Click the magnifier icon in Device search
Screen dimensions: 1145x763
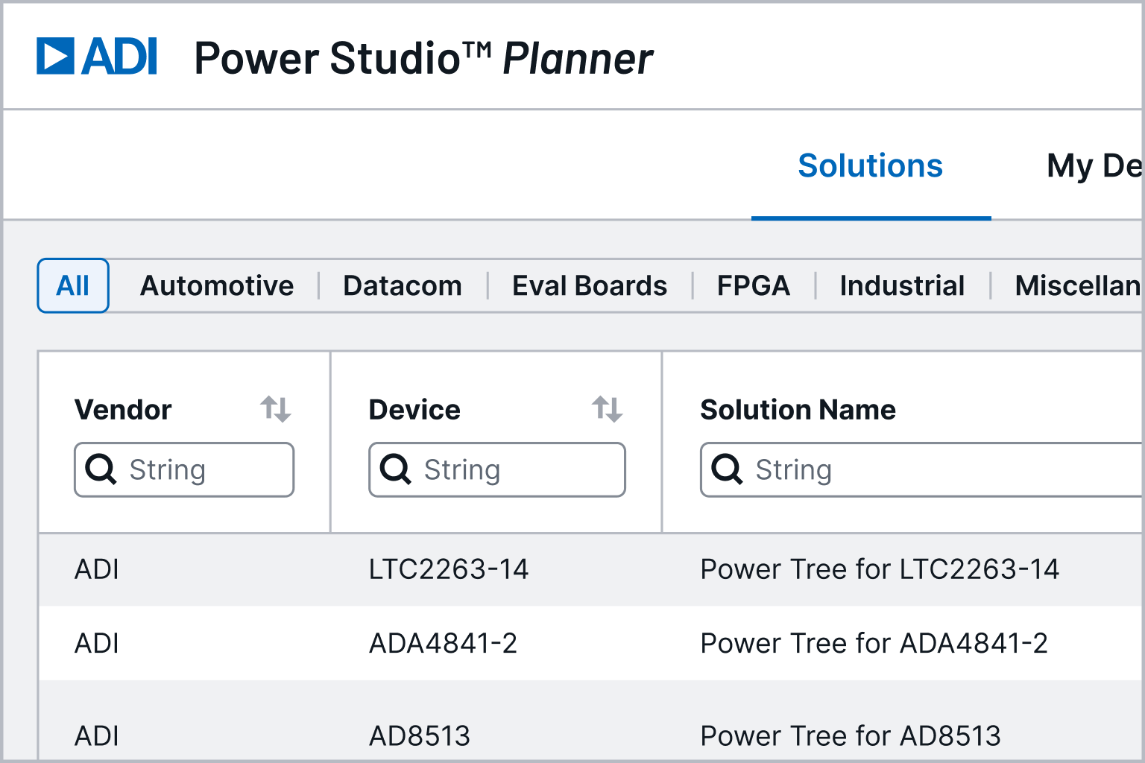click(397, 469)
